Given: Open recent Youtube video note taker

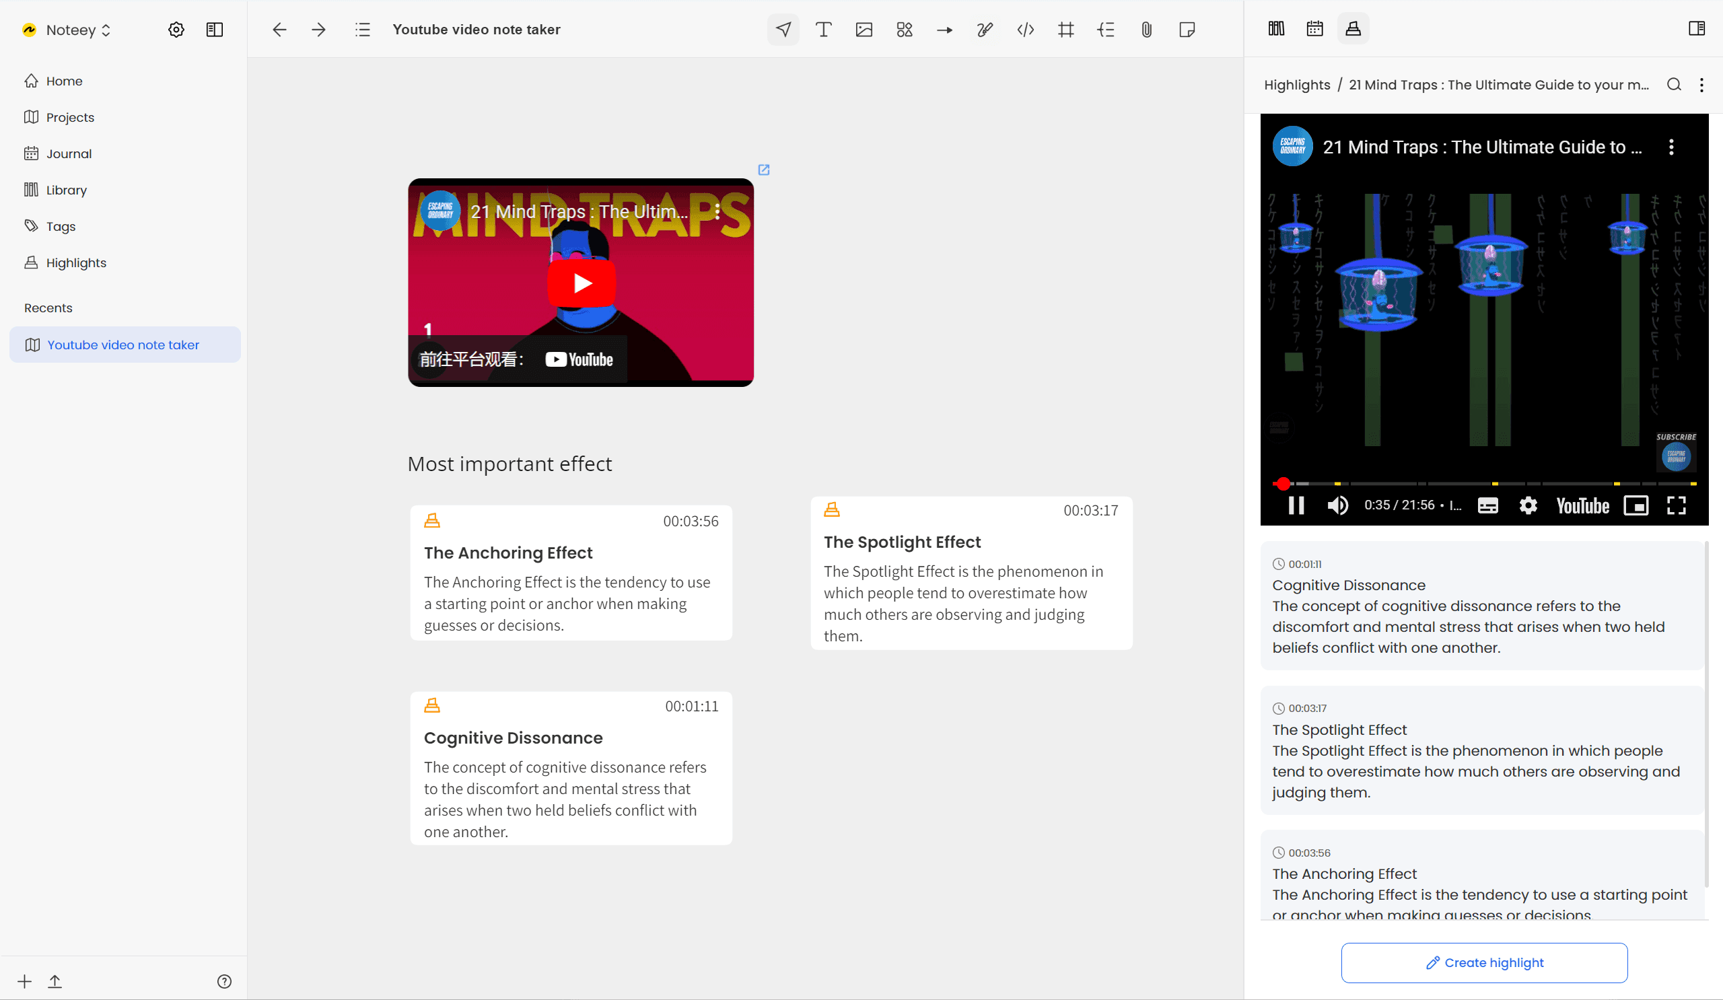Looking at the screenshot, I should coord(125,345).
